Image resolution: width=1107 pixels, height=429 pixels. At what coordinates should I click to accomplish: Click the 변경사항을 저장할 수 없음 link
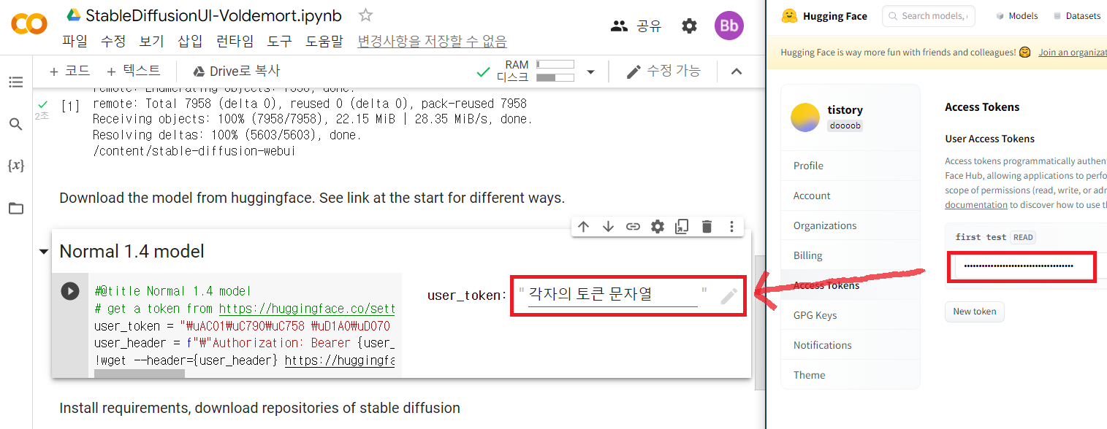[432, 42]
